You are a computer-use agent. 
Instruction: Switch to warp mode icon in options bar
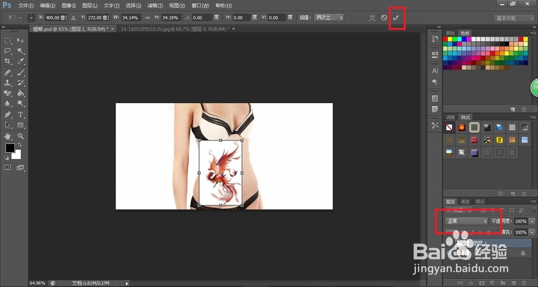click(372, 18)
